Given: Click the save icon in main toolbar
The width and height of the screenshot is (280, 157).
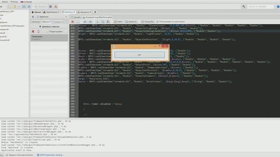Looking at the screenshot, I should pyautogui.click(x=24, y=7).
